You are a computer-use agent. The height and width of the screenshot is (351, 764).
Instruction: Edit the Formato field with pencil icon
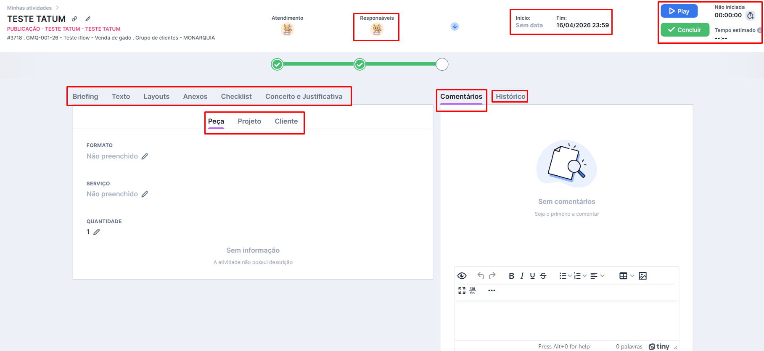(145, 156)
